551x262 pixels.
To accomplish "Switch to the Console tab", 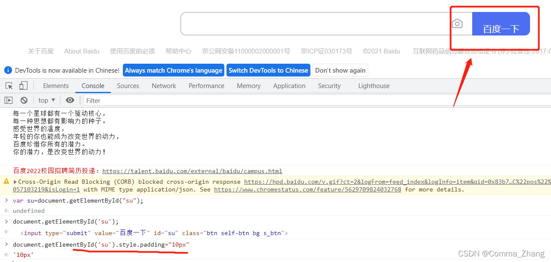I will click(x=93, y=85).
